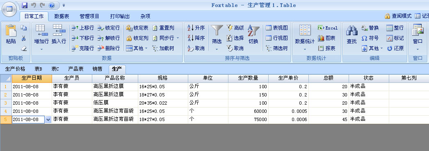Click the 克隆行 clone row button
This screenshot has width=429, height=151.
pos(82,48)
